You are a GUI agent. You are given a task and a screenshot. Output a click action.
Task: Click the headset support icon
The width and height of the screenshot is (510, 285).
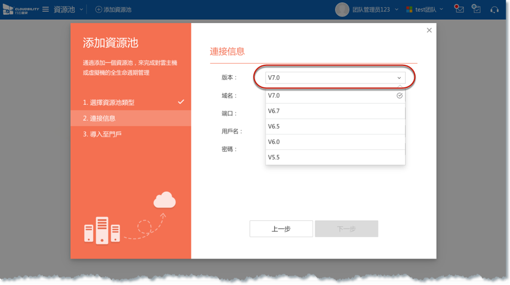tap(495, 9)
